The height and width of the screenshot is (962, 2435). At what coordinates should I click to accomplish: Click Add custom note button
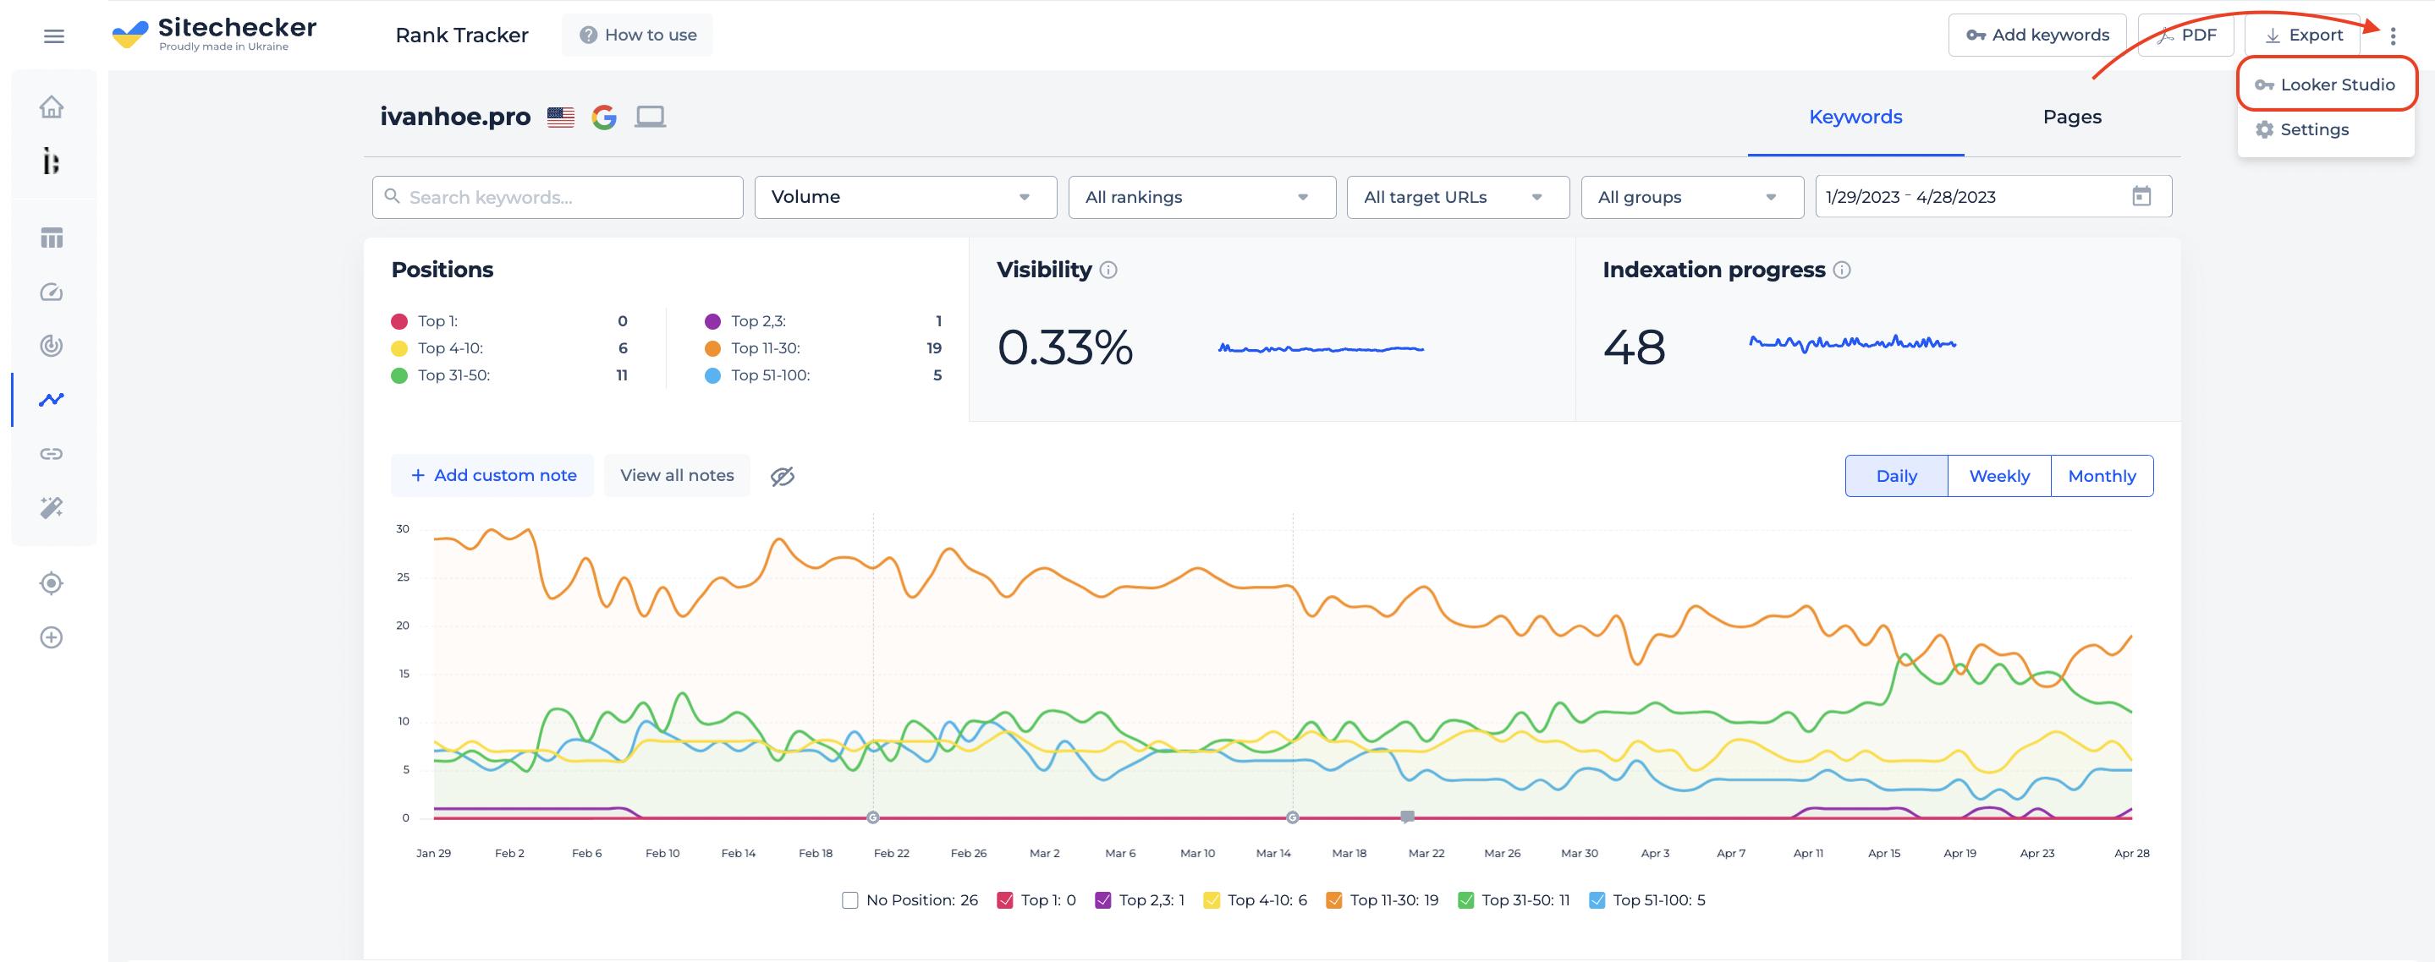(492, 476)
